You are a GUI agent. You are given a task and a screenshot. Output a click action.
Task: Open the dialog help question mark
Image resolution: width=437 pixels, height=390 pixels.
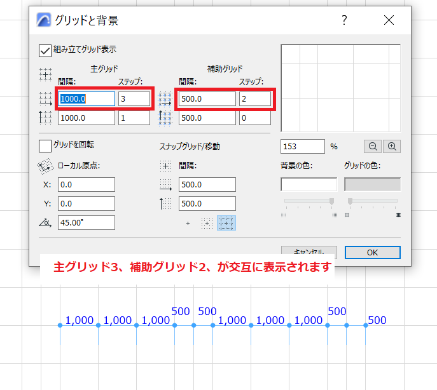click(x=345, y=20)
